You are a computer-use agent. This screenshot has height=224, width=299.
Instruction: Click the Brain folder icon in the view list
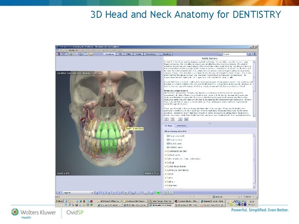coord(168,182)
